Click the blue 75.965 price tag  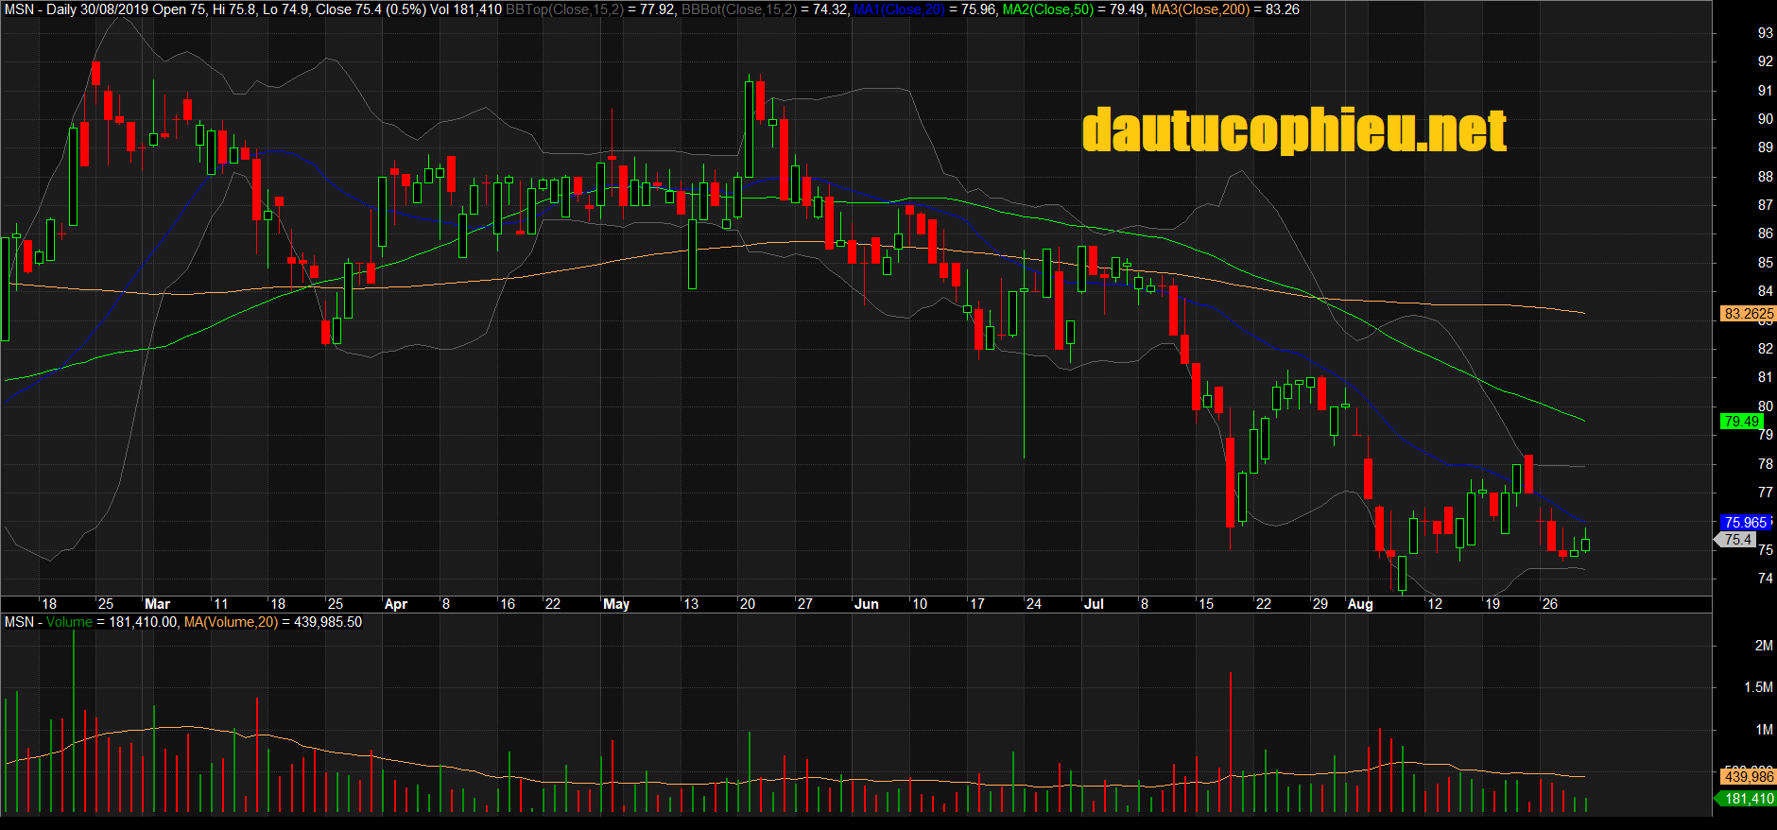[1744, 523]
